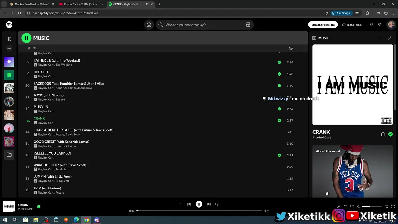Open Chrome extensions puzzle icon
The image size is (398, 224).
[368, 13]
